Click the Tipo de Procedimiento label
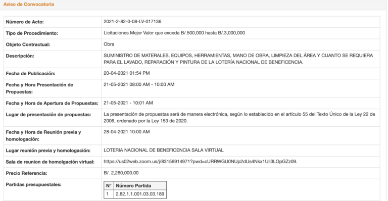Image resolution: width=388 pixels, height=201 pixels. click(x=32, y=33)
